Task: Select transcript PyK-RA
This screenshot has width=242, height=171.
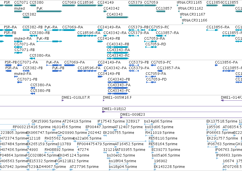Action: click(53, 30)
